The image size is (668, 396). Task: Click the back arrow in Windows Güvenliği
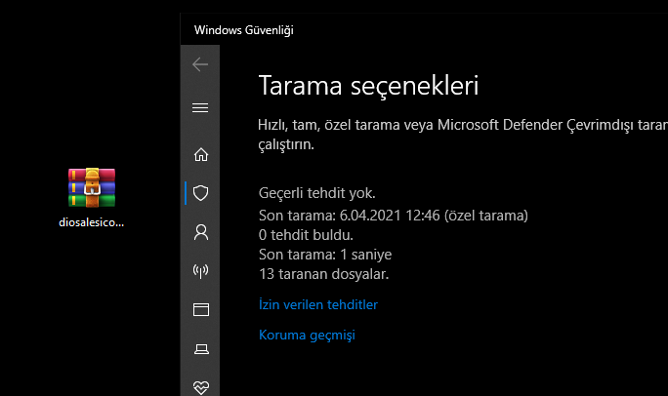point(200,64)
